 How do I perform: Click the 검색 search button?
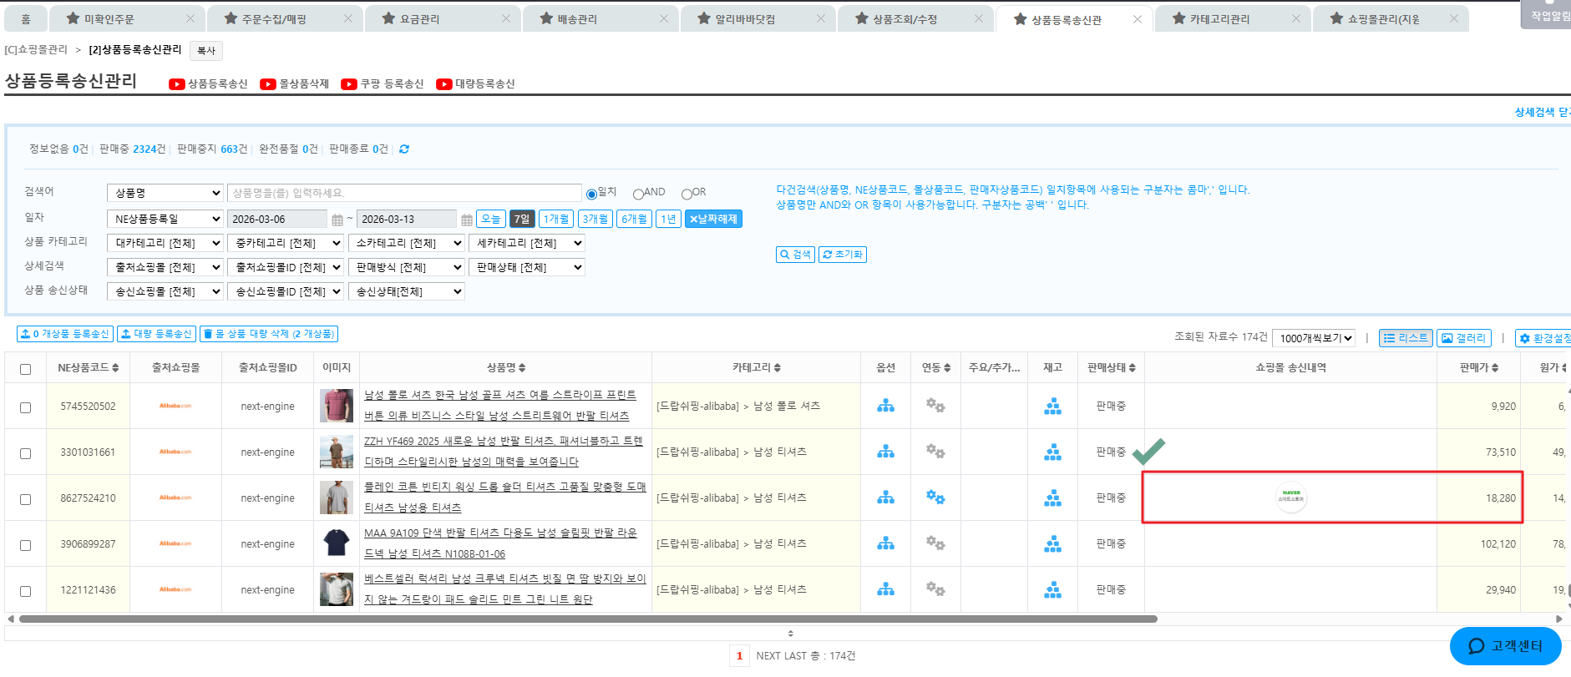point(795,255)
